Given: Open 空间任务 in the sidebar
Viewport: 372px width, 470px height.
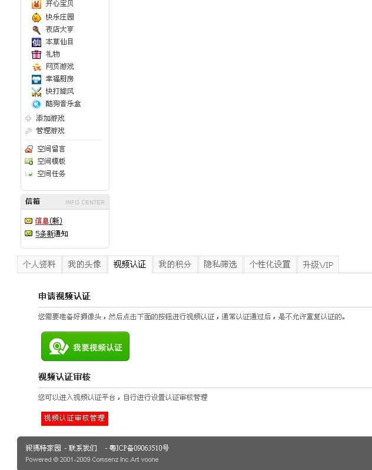Looking at the screenshot, I should pos(51,174).
